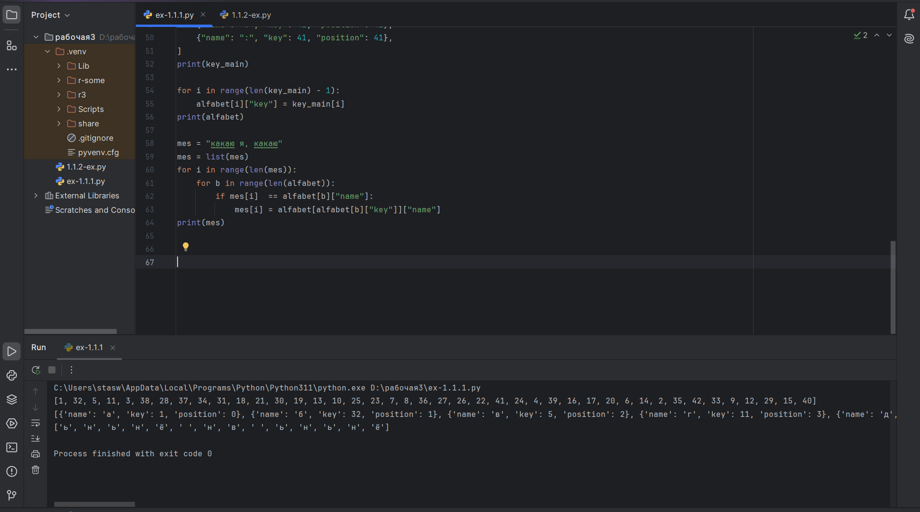Open the Git version control icon
The width and height of the screenshot is (920, 512).
click(x=12, y=495)
